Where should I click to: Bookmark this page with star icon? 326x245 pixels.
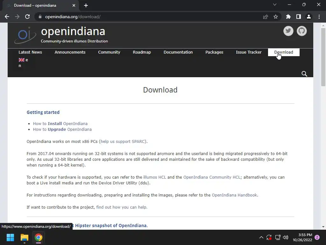tap(276, 17)
